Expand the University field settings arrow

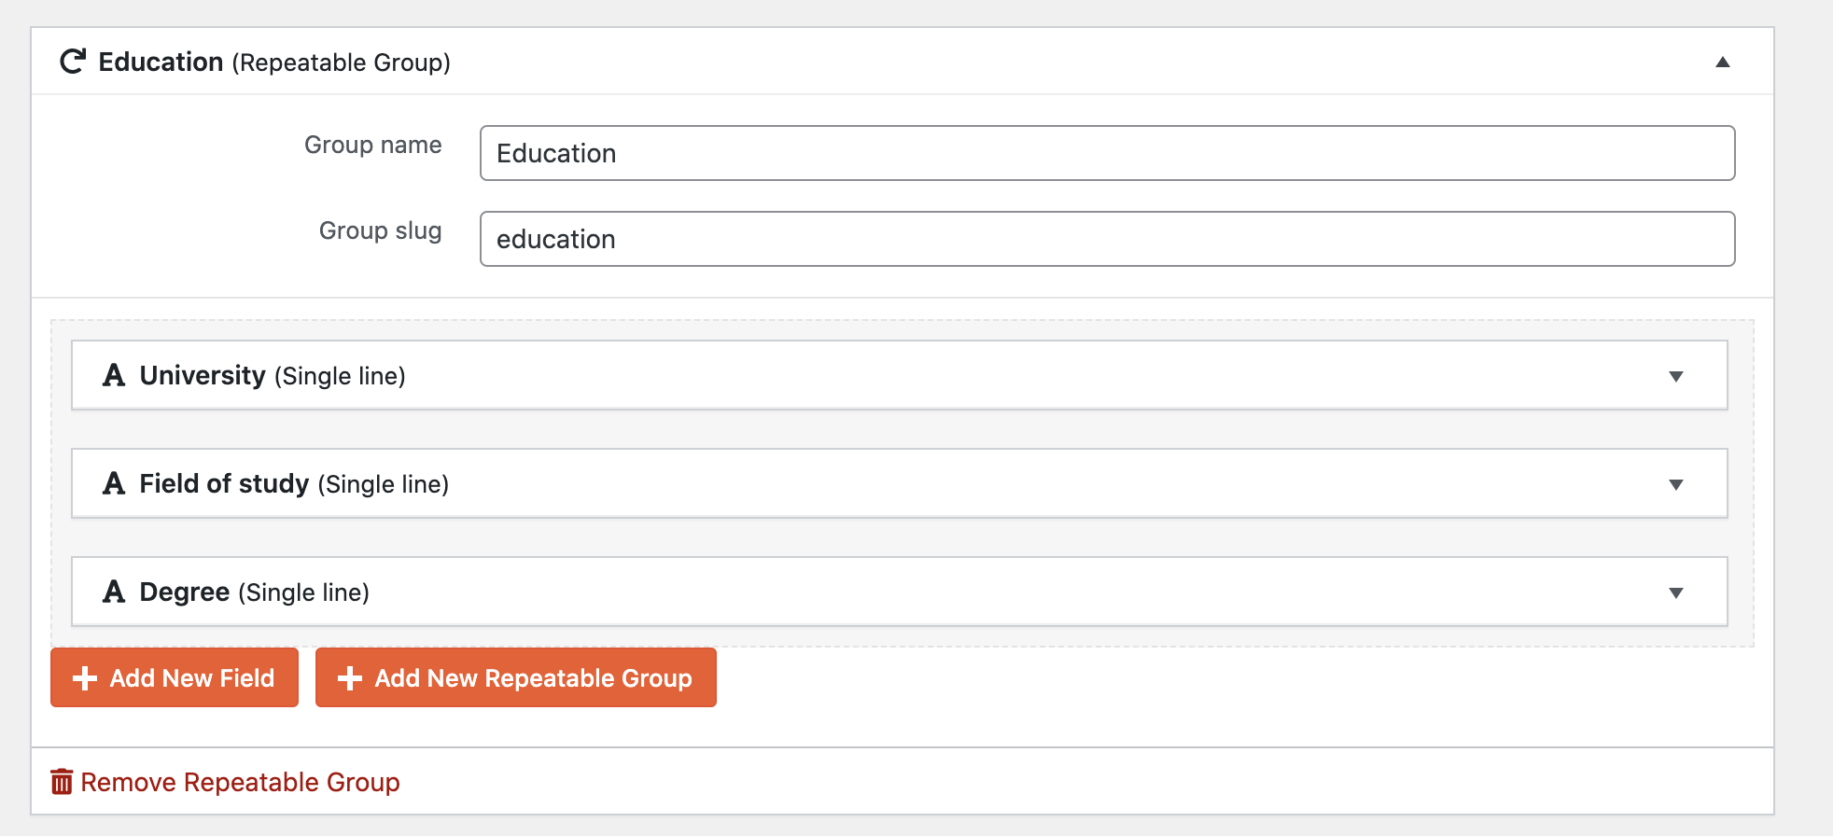tap(1676, 376)
